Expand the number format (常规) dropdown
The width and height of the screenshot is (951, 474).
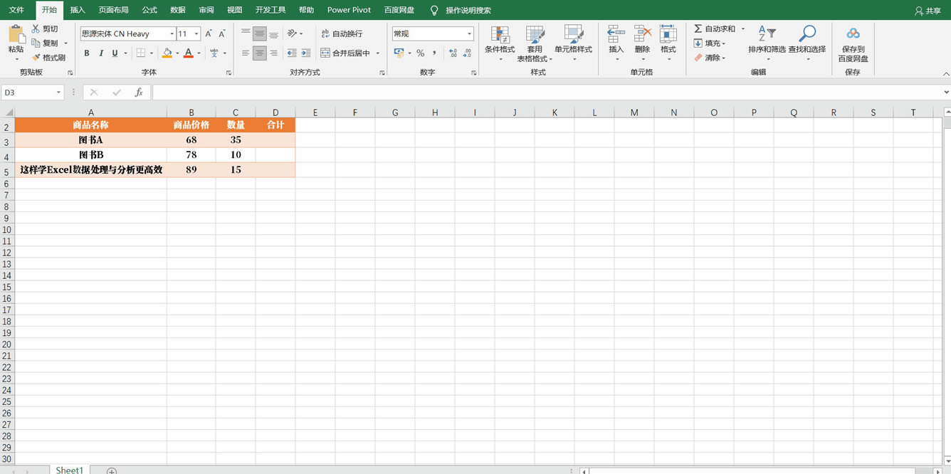(x=469, y=34)
